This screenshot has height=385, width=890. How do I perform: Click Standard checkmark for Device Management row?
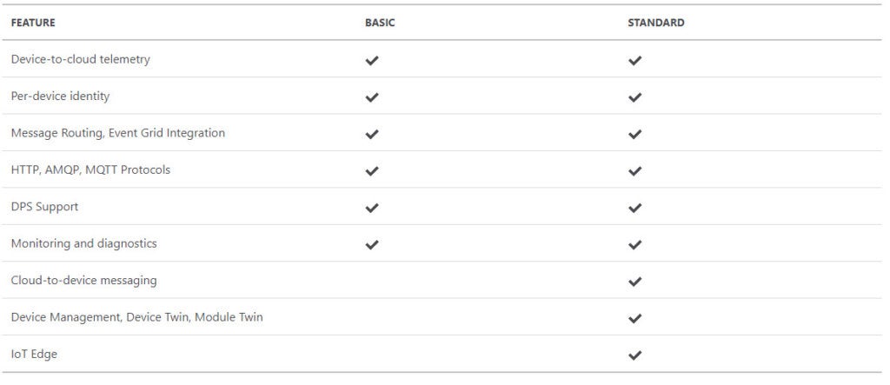[x=634, y=318]
